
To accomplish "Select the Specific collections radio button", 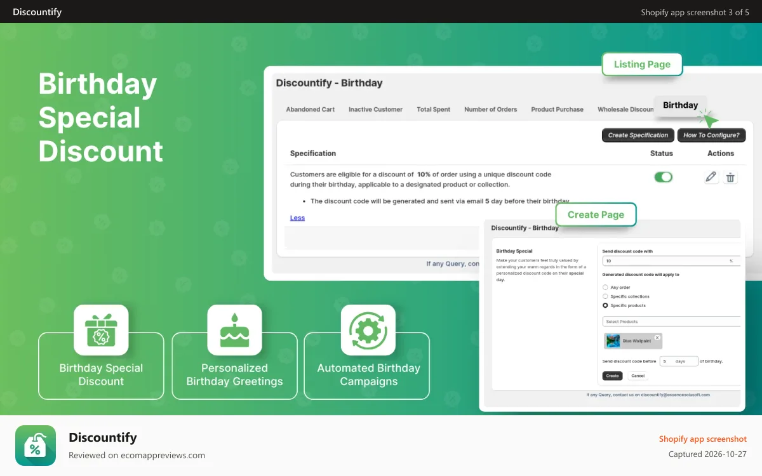I will (x=605, y=296).
